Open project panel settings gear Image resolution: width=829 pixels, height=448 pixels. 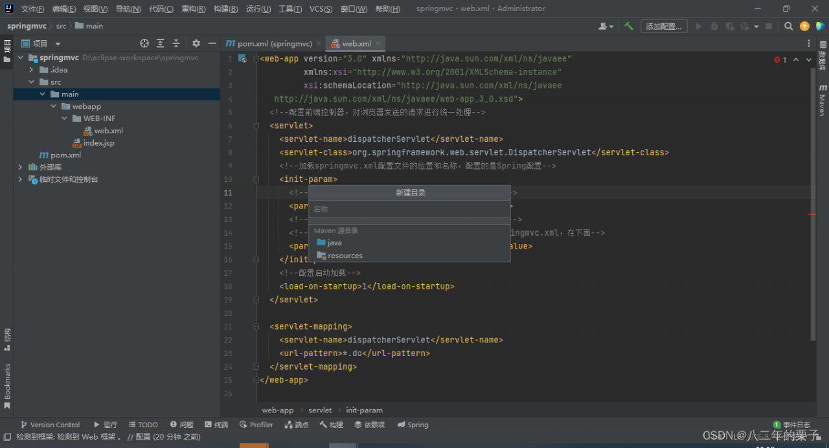tap(196, 43)
